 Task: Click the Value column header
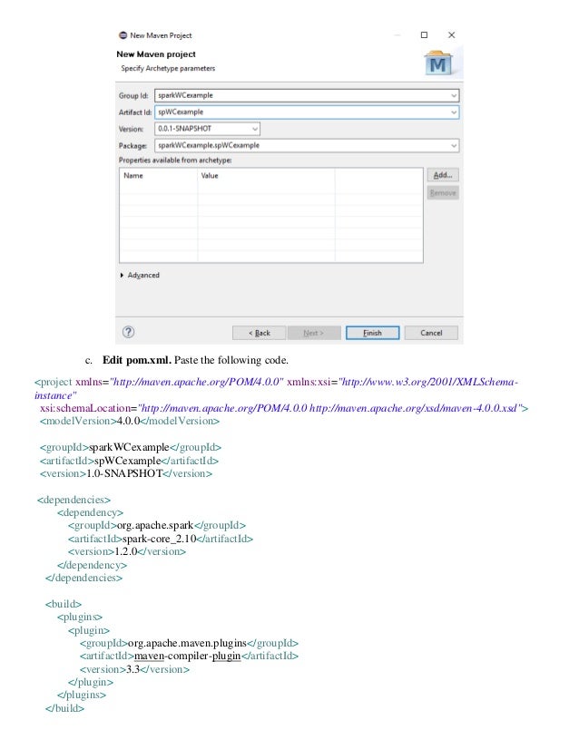(x=210, y=176)
